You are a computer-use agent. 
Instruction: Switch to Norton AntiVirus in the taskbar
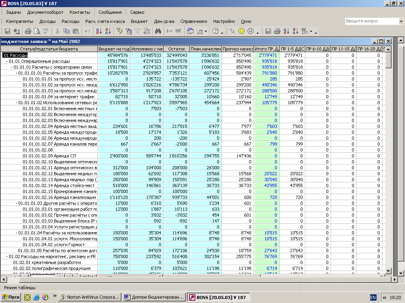point(90,297)
